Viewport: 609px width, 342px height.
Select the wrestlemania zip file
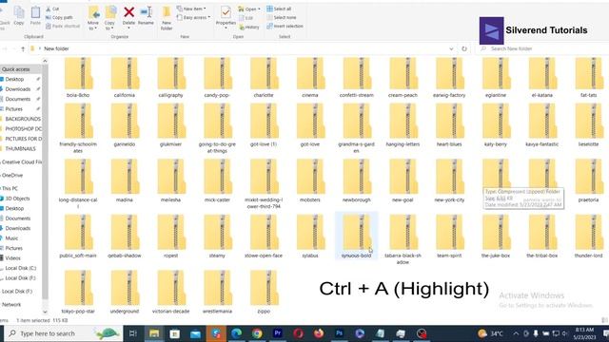coord(217,293)
